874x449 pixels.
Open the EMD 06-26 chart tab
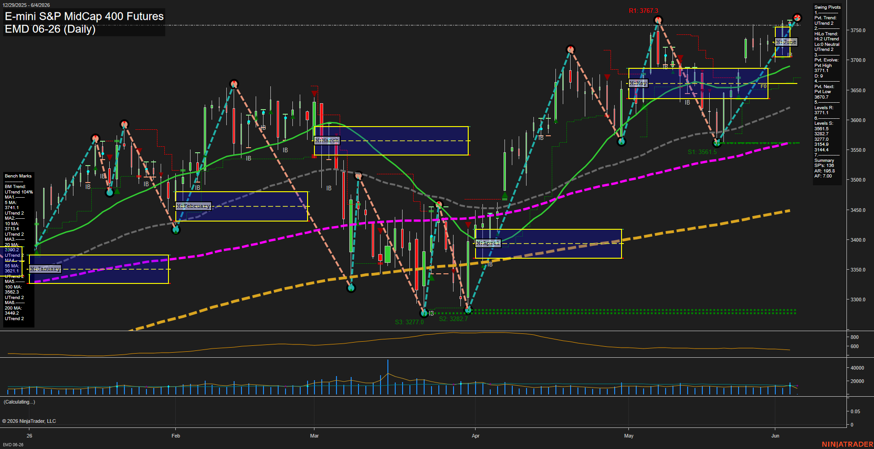pos(13,444)
